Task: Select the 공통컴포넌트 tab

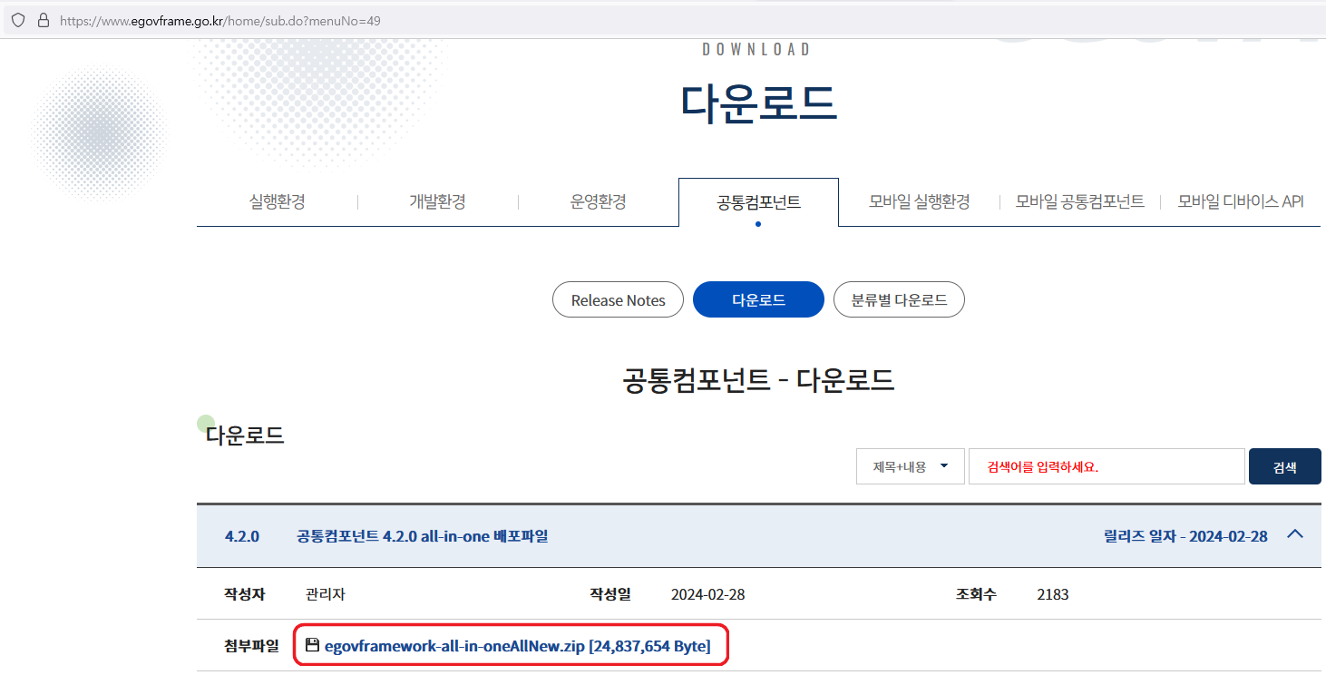Action: pyautogui.click(x=758, y=202)
